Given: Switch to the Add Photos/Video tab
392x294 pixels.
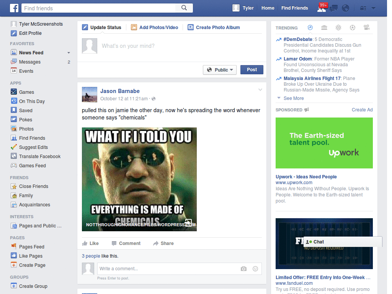Looking at the screenshot, I should 155,27.
